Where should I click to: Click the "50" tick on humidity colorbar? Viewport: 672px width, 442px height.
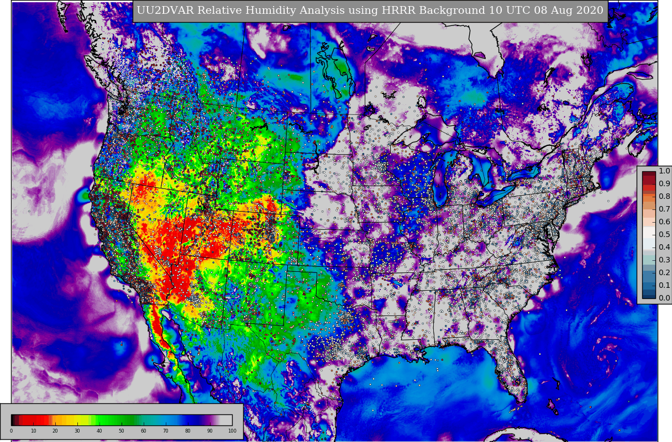(x=122, y=431)
